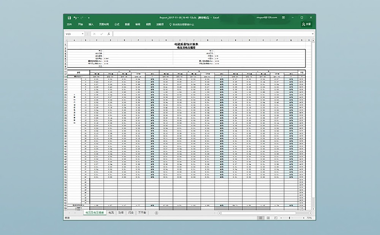This screenshot has width=380, height=235.
Task: Click the Save icon in quick access toolbar
Action: tap(69, 17)
